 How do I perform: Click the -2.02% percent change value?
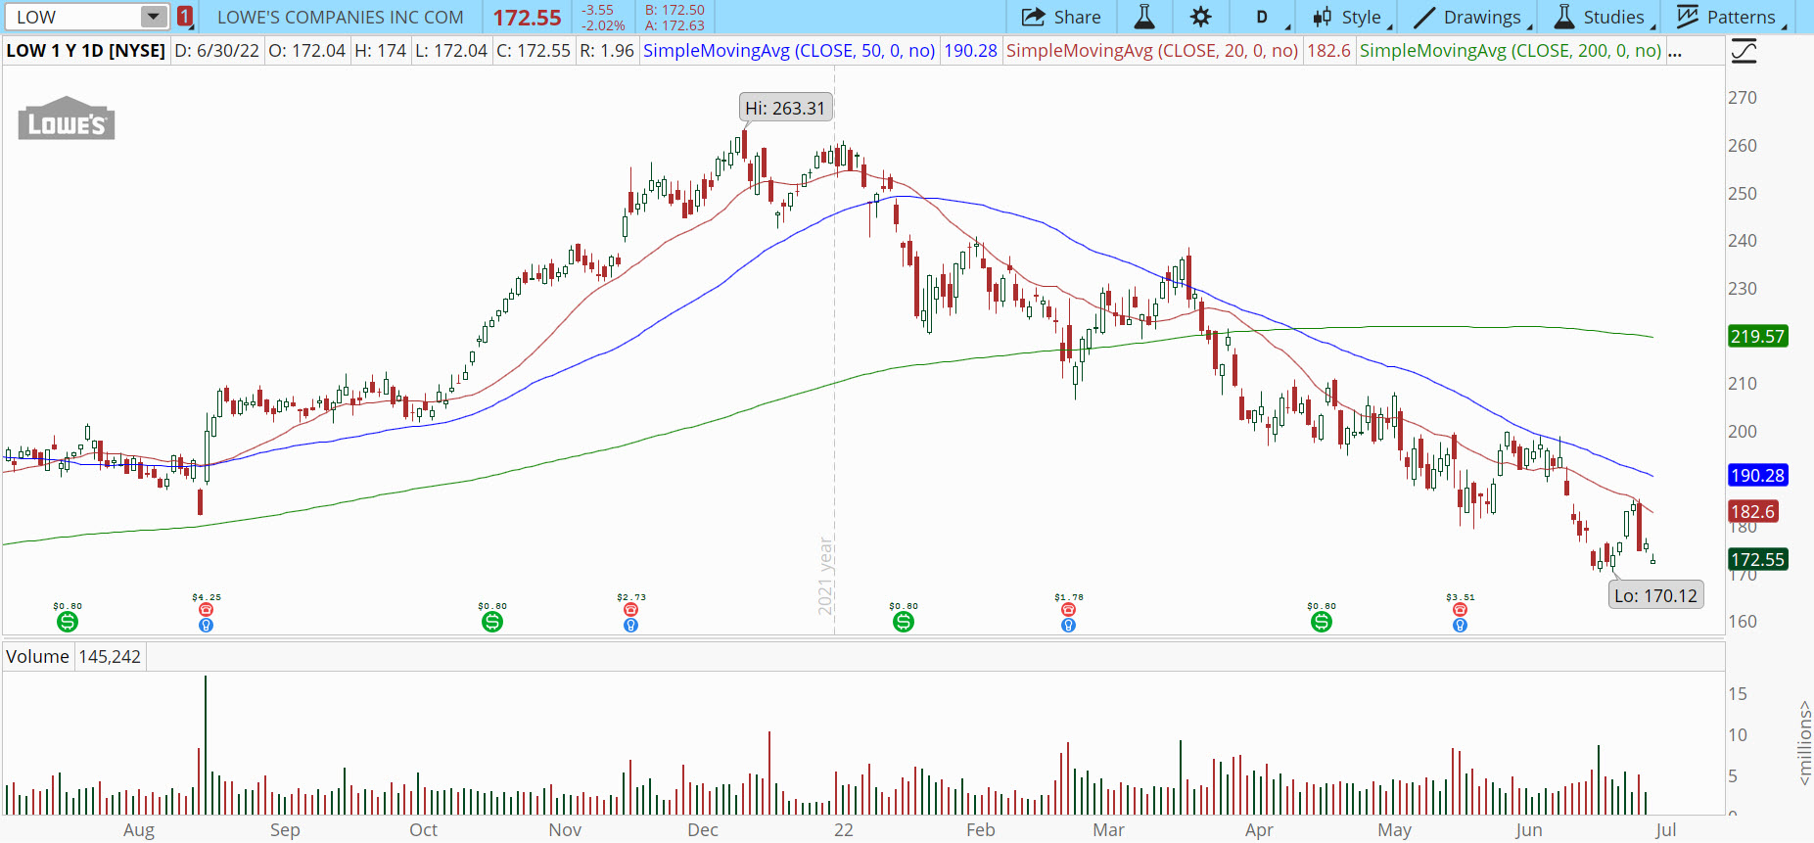603,25
